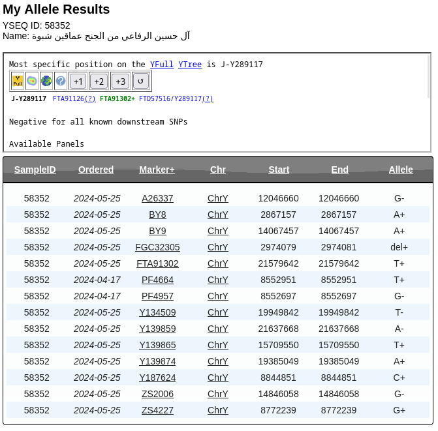Image resolution: width=438 pixels, height=431 pixels.
Task: Sort table by Marker+ column header
Action: 157,170
